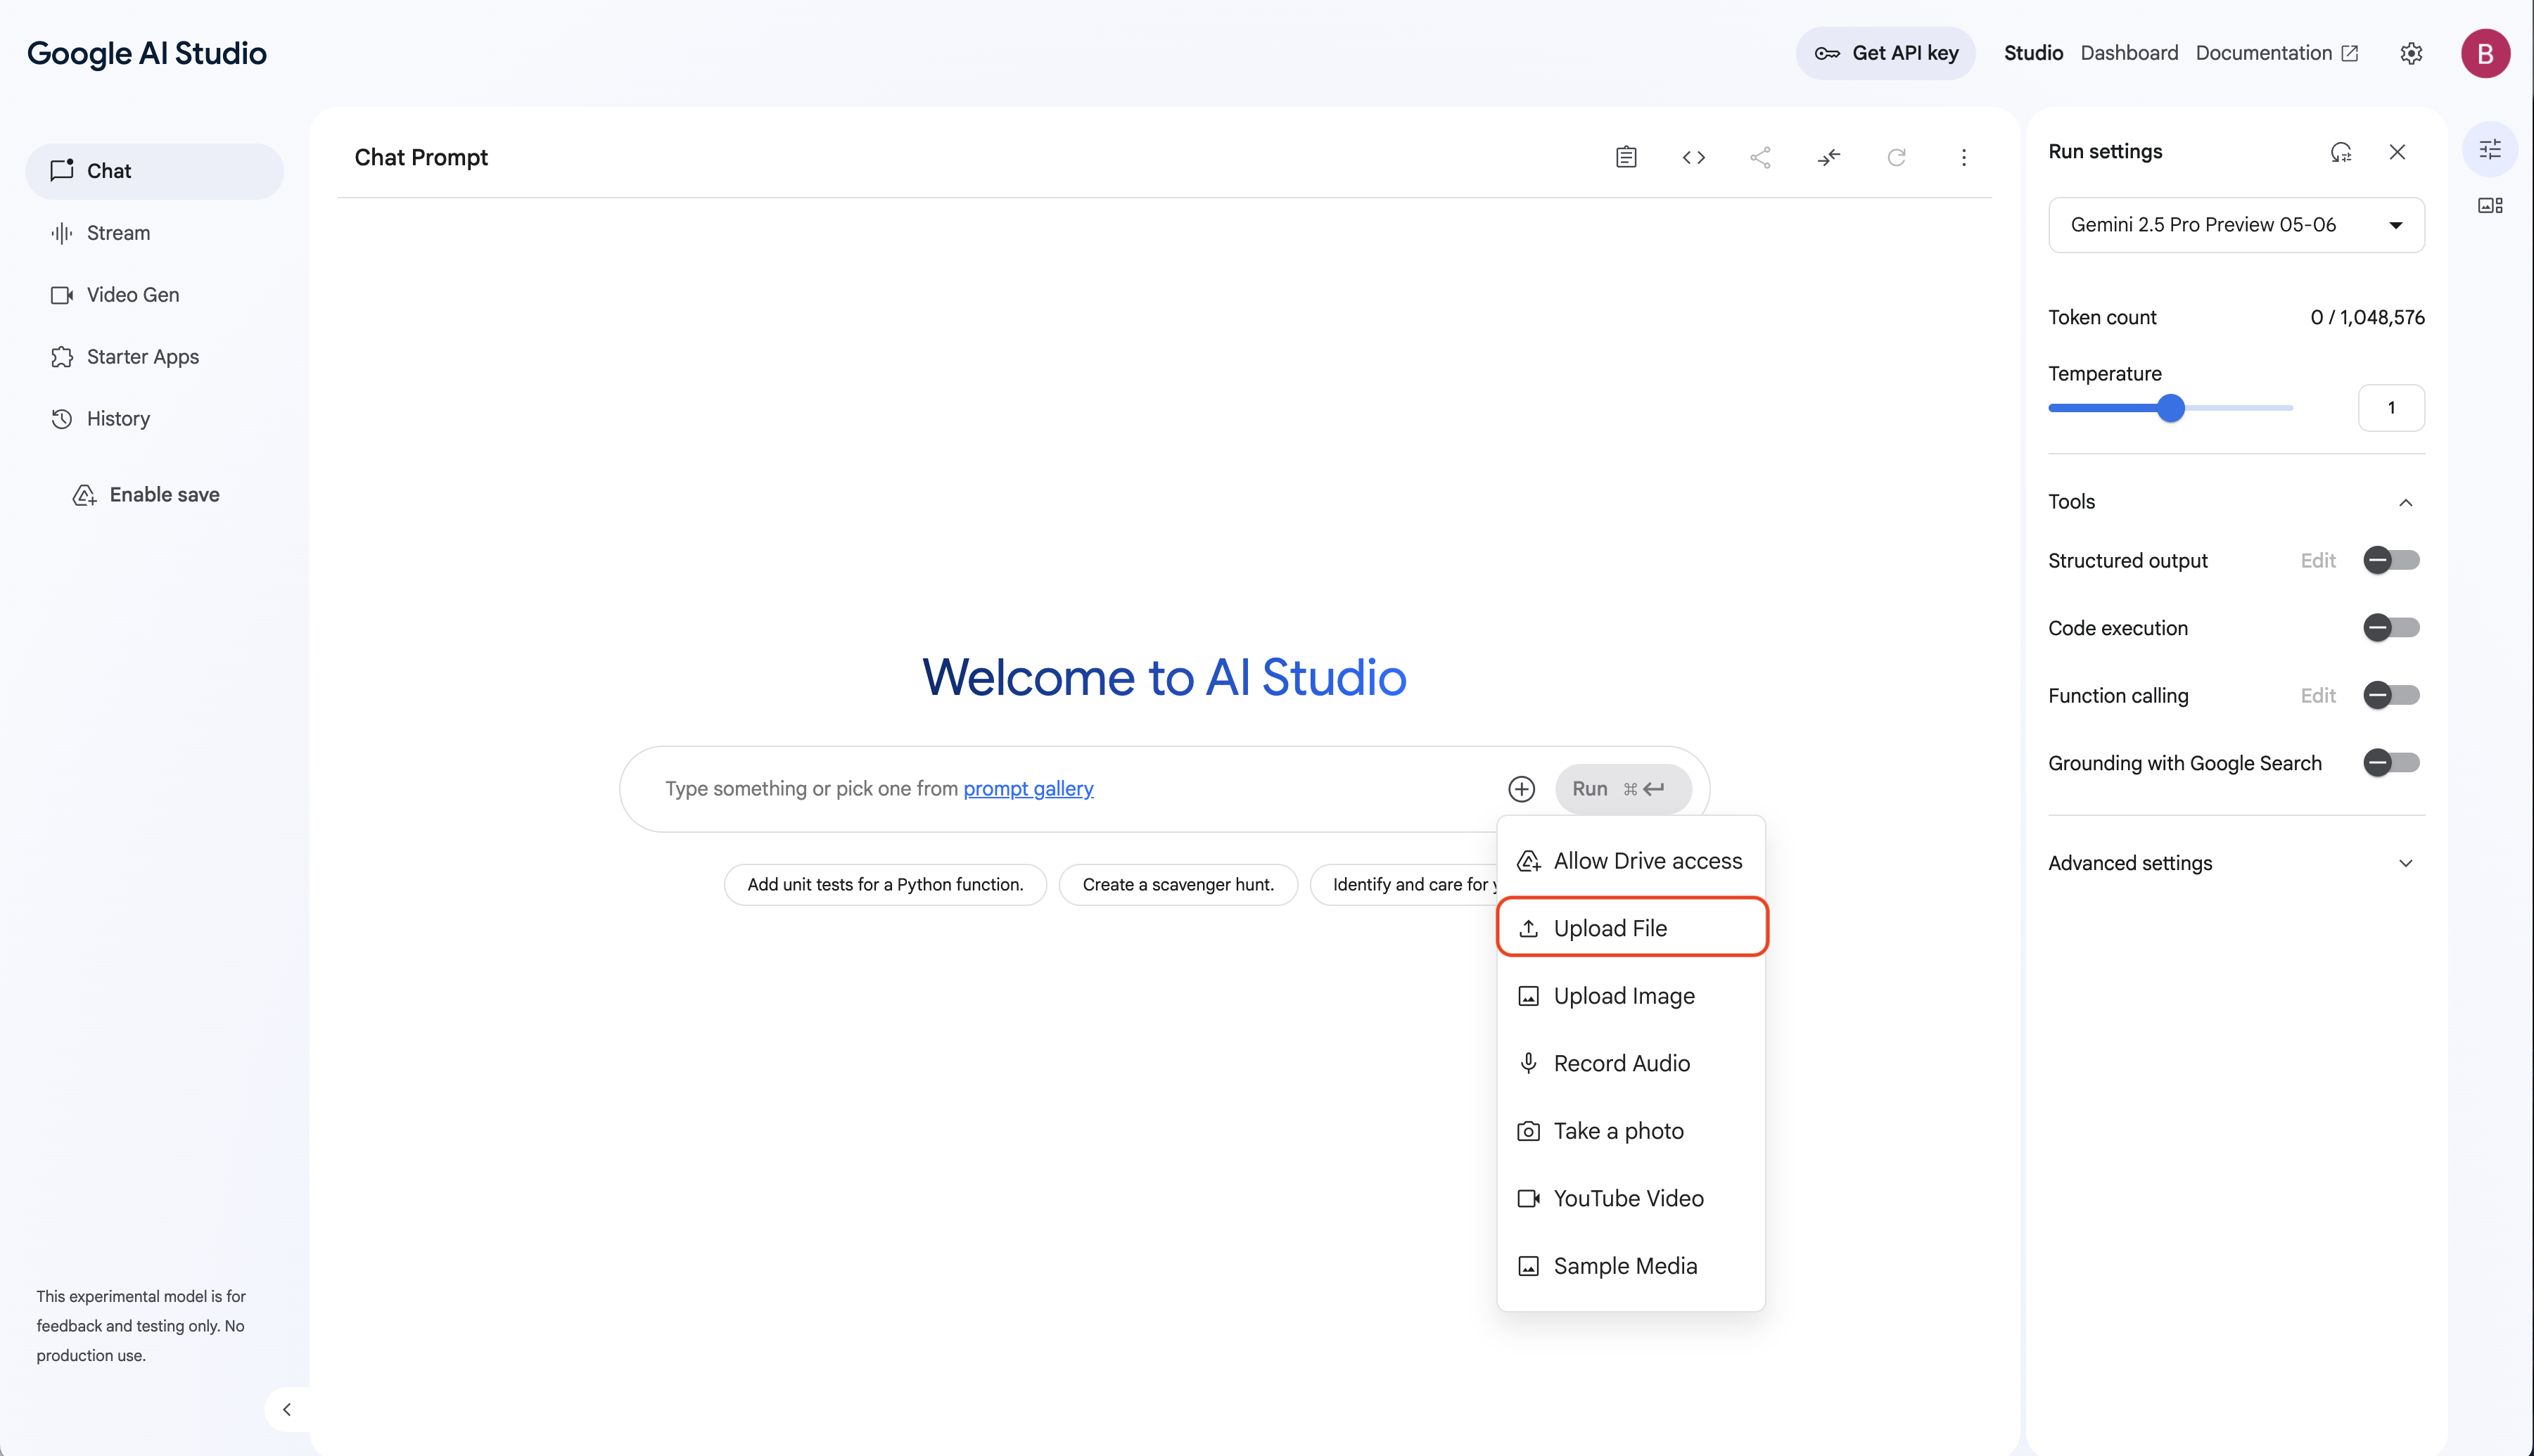The height and width of the screenshot is (1456, 2534).
Task: Select Allow Drive access menu item
Action: tap(1631, 861)
